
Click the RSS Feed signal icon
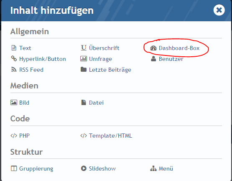tap(14, 70)
